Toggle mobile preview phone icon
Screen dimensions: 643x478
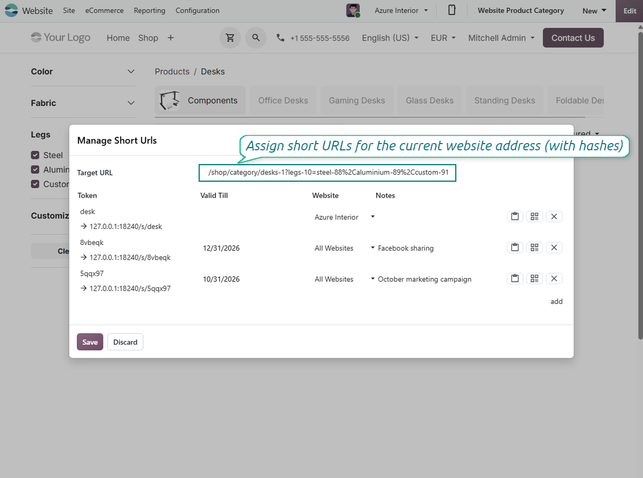coord(451,10)
